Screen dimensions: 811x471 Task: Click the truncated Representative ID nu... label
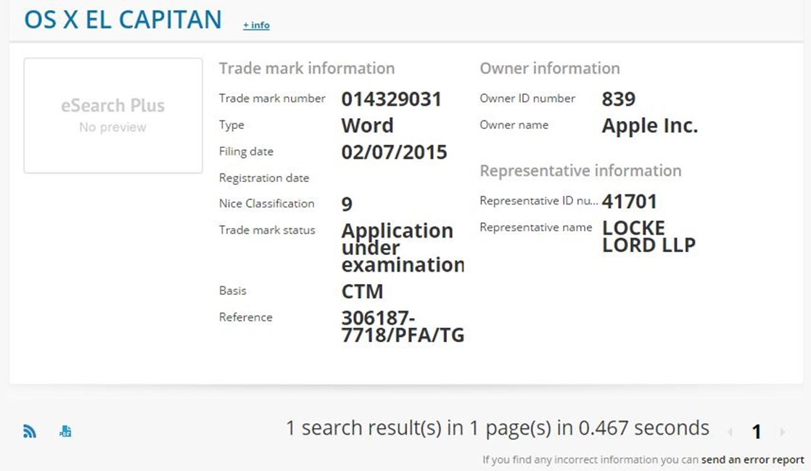(x=538, y=201)
